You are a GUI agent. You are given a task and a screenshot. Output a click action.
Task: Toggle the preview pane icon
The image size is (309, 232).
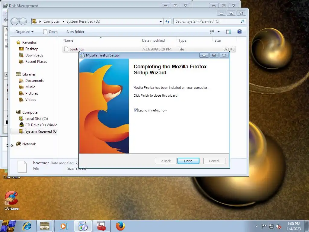click(x=229, y=31)
